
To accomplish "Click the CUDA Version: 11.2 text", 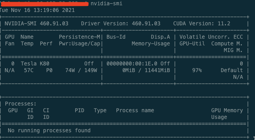I will [202, 24].
